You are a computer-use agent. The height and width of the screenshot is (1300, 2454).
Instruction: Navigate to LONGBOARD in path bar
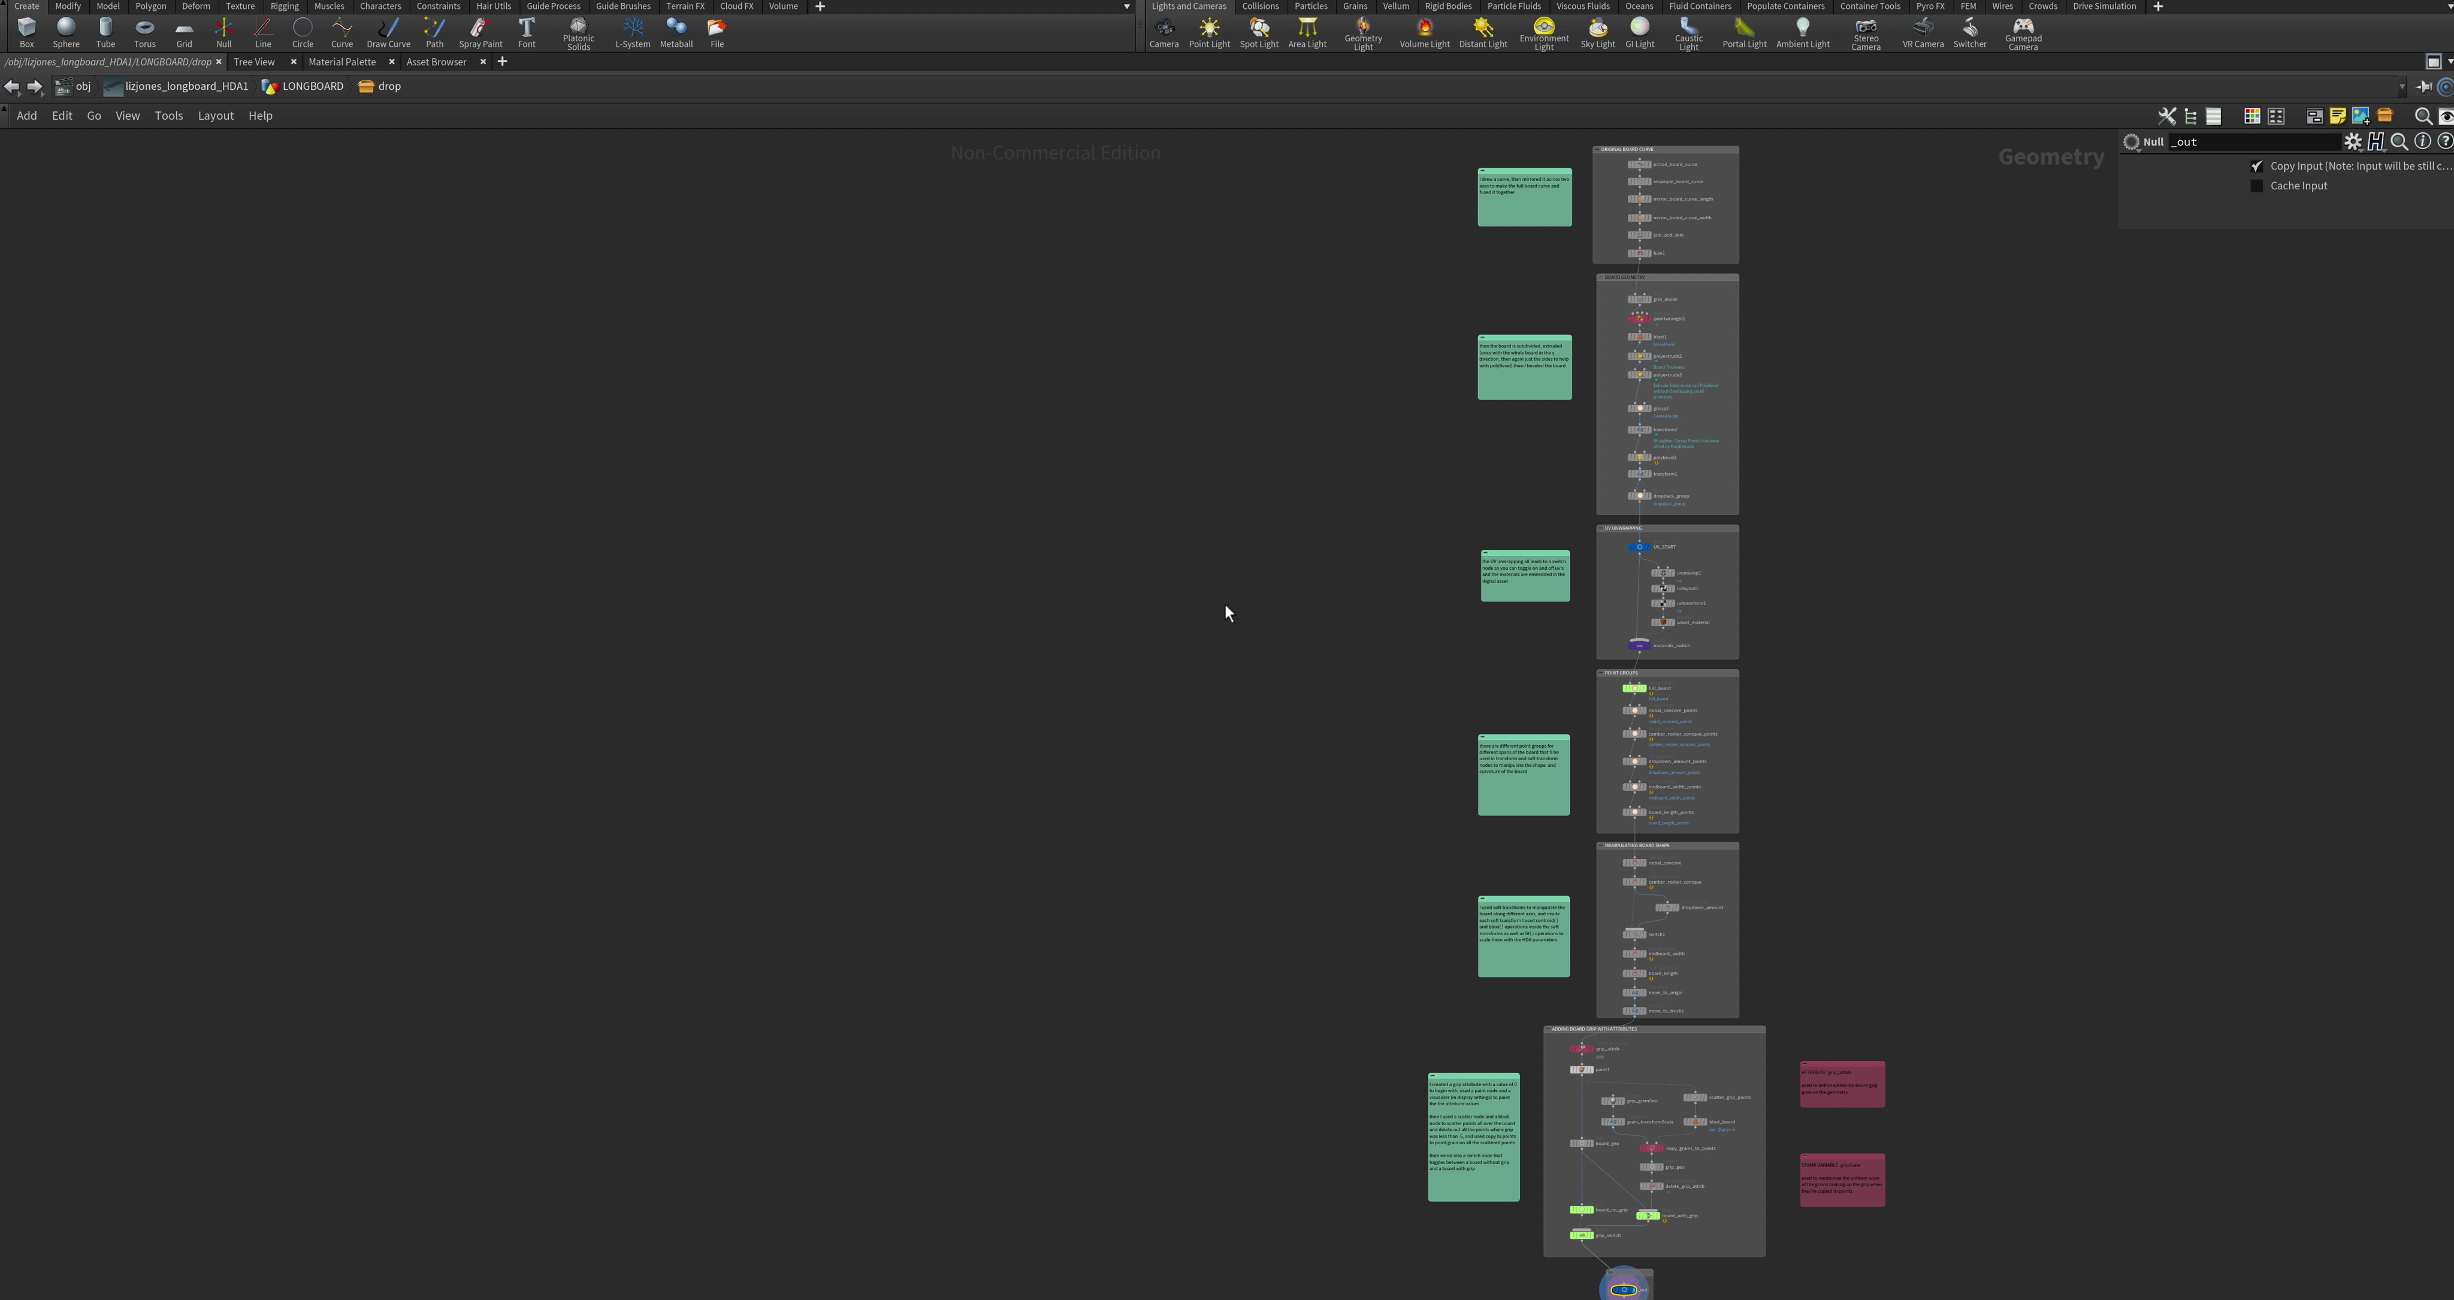[x=303, y=87]
